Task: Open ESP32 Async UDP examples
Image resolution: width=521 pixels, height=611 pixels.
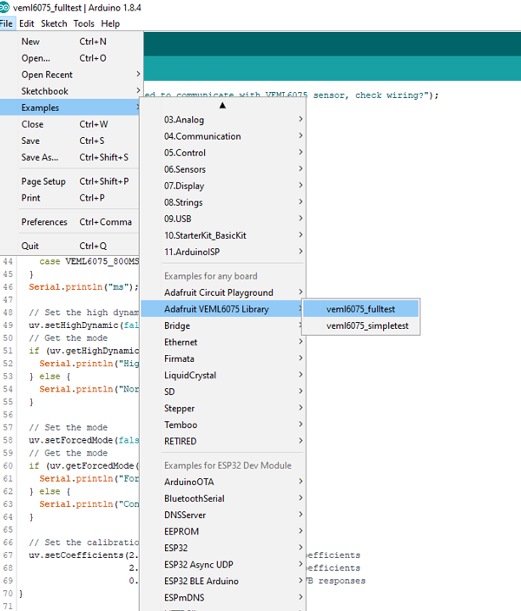Action: [222, 565]
